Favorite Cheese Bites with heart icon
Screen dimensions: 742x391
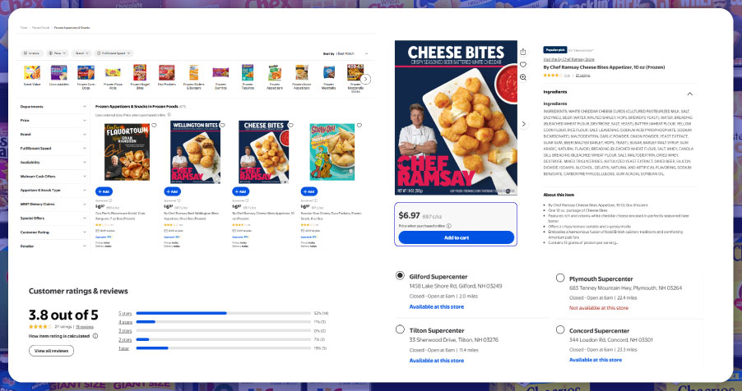[523, 64]
